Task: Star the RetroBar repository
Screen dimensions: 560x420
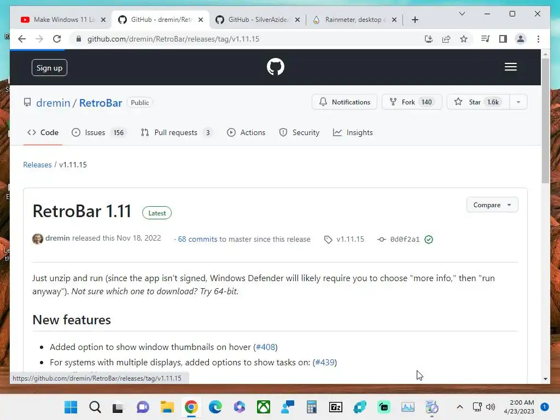Action: click(478, 102)
